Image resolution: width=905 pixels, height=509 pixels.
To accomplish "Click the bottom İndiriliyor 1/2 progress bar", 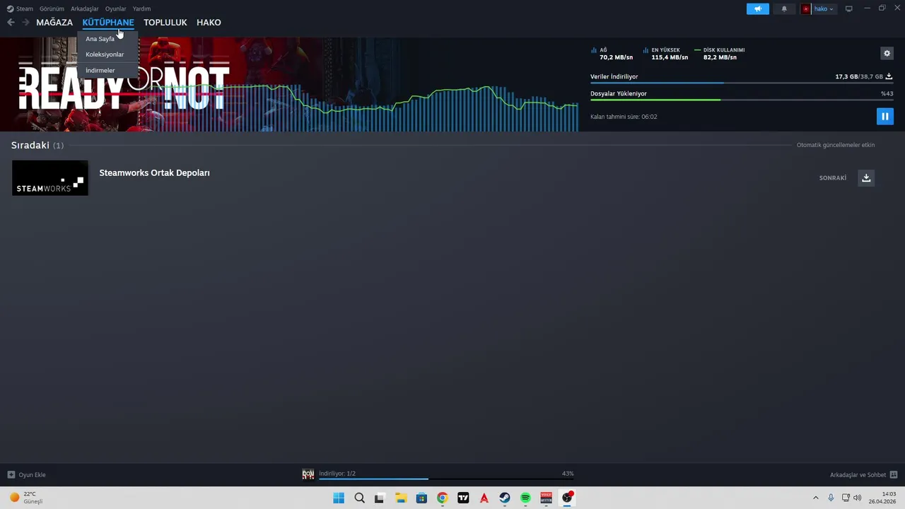I will tap(446, 479).
